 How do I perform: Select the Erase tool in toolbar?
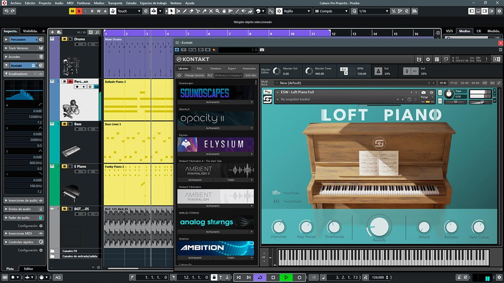(x=191, y=11)
